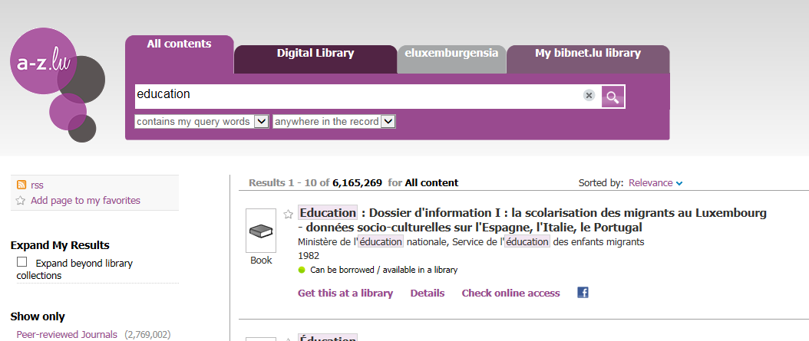This screenshot has height=341, width=809.
Task: Open Details for the first result
Action: coord(427,293)
